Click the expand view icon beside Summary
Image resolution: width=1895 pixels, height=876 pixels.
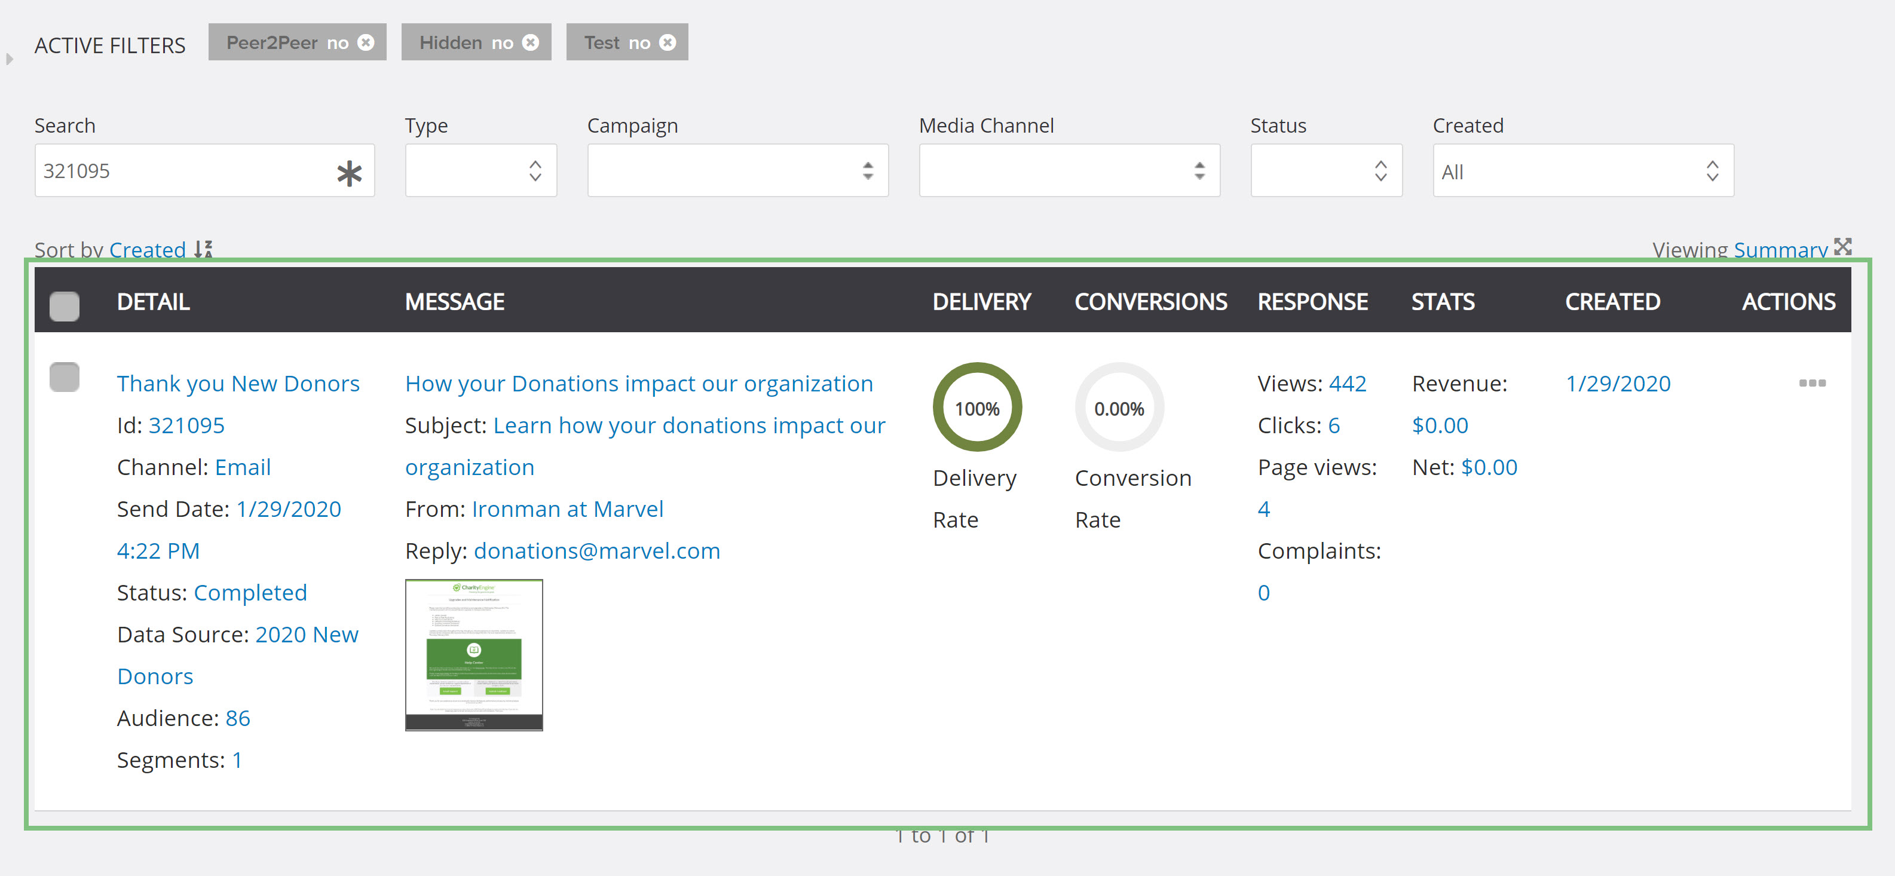(1842, 246)
